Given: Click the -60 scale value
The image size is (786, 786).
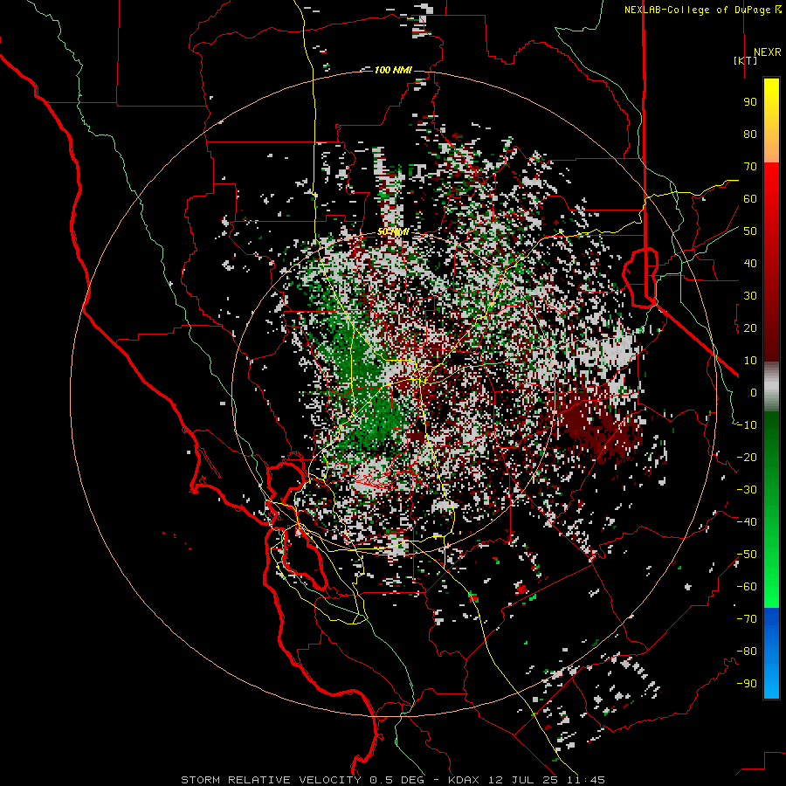Looking at the screenshot, I should point(748,587).
